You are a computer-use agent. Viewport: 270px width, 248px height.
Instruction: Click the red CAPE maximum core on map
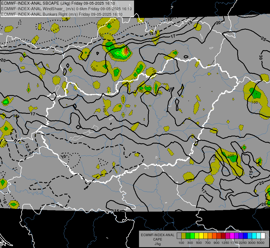pyautogui.click(x=126, y=51)
